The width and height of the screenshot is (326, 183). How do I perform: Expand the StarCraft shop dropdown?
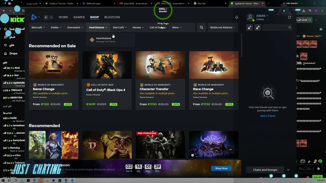[120, 27]
